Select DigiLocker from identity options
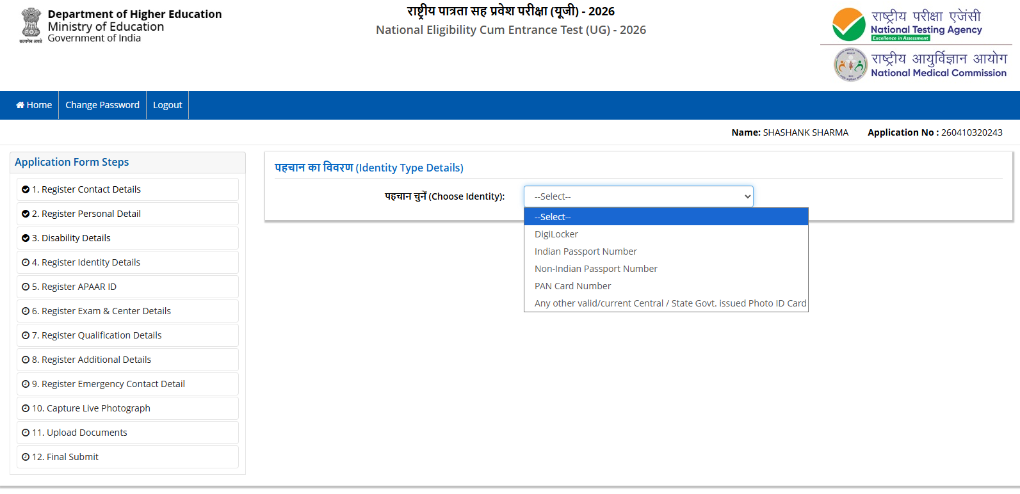This screenshot has width=1020, height=494. [556, 234]
